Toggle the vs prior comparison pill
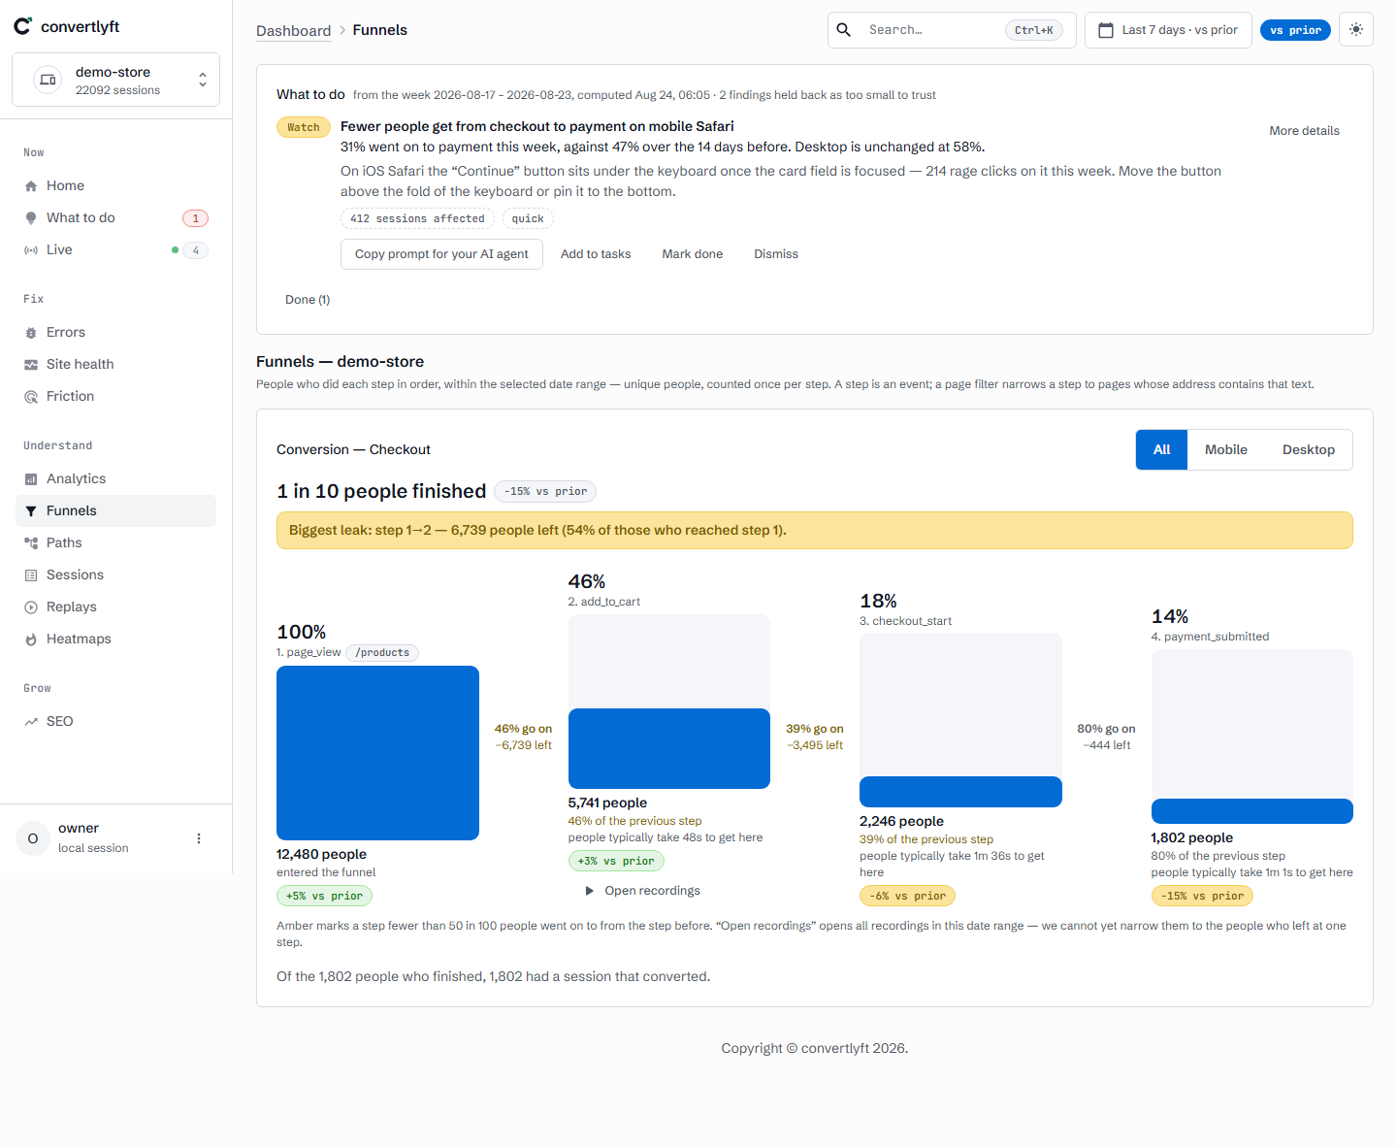 [x=1295, y=30]
